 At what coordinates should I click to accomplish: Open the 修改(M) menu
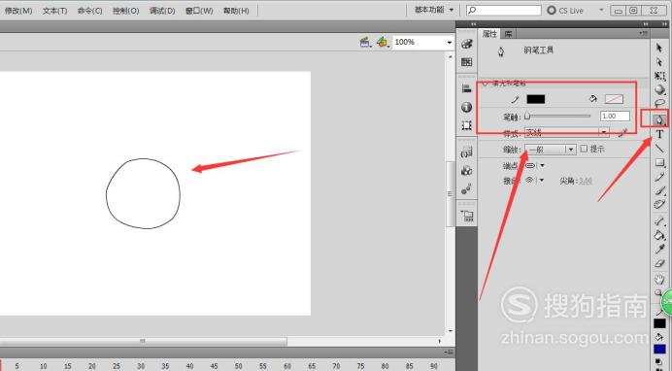(18, 11)
